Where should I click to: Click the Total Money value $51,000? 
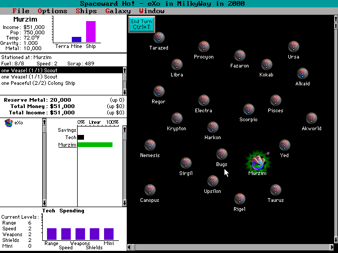[62, 106]
